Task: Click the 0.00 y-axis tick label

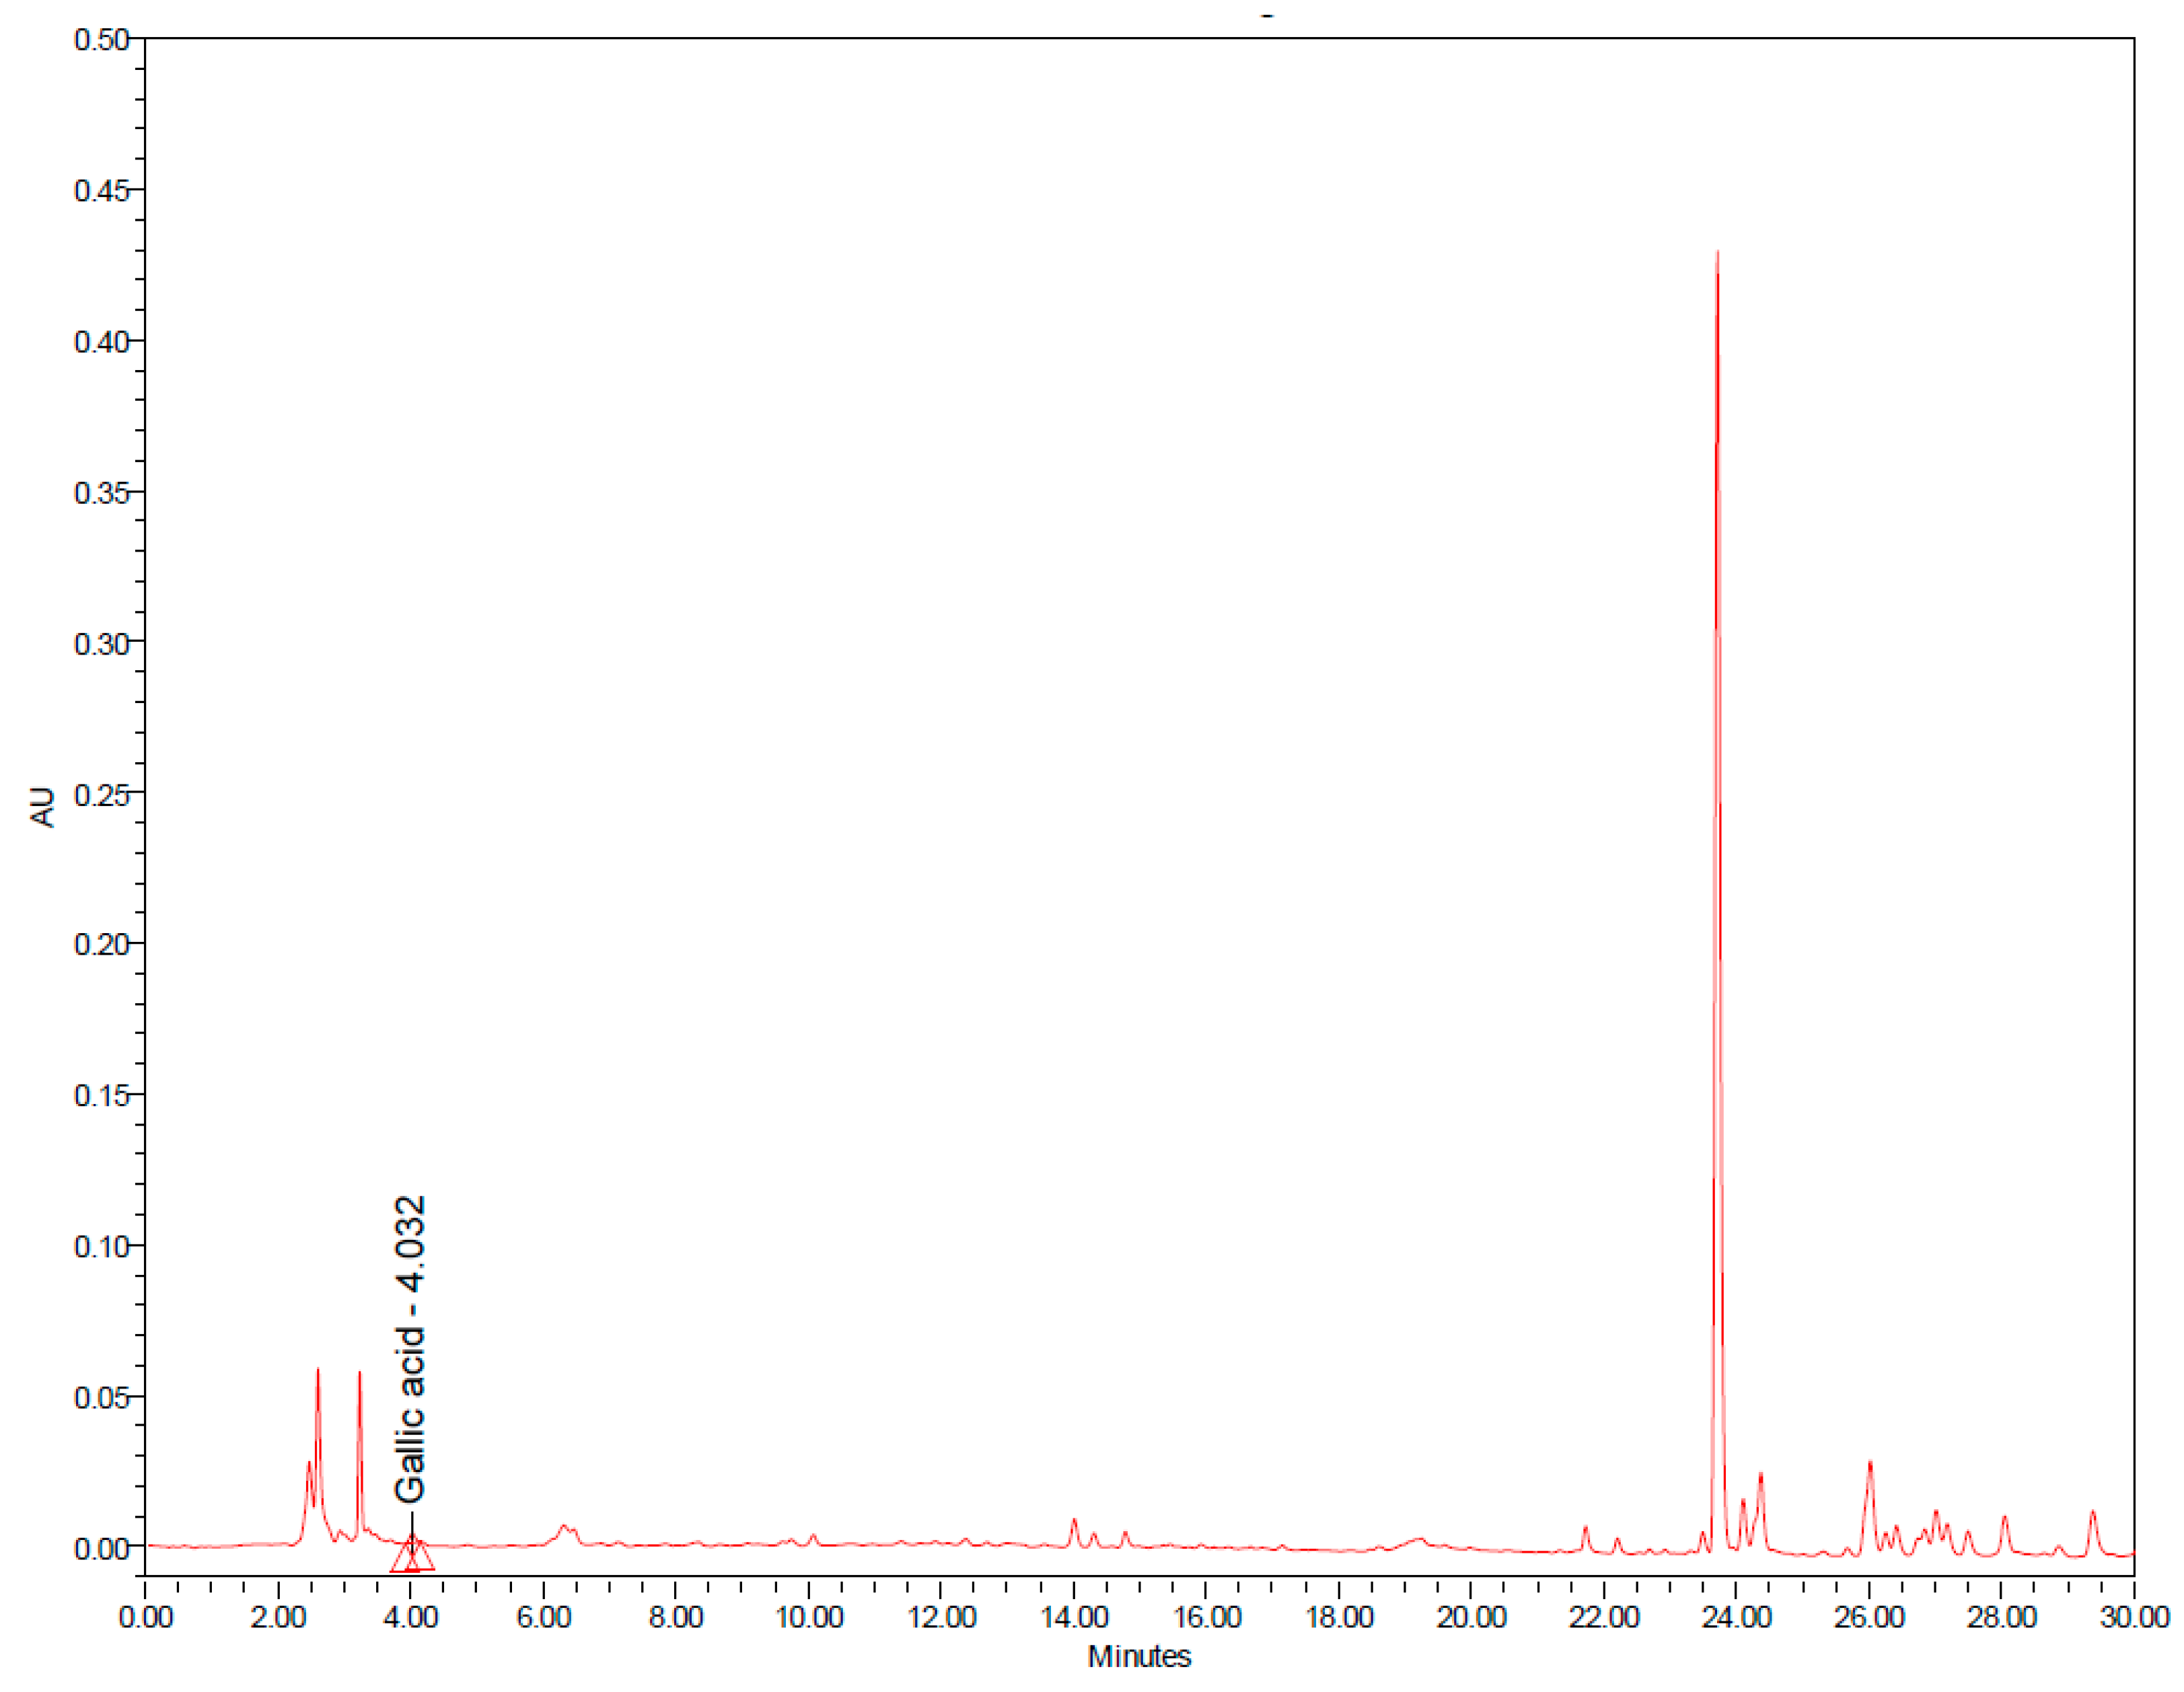Action: point(101,1549)
